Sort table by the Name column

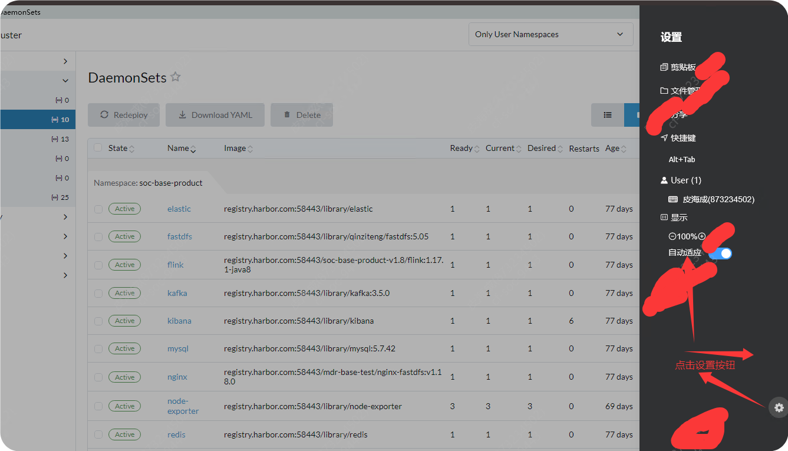click(182, 149)
